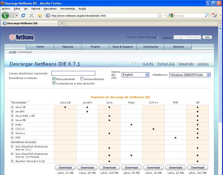Enable the Semanalmente subscription checkbox
The height and width of the screenshot is (175, 223).
point(82,79)
